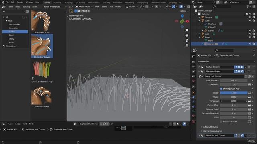The height and width of the screenshot is (144, 257).
Task: Click the Guide Mask slider field
Action: tap(234, 84)
